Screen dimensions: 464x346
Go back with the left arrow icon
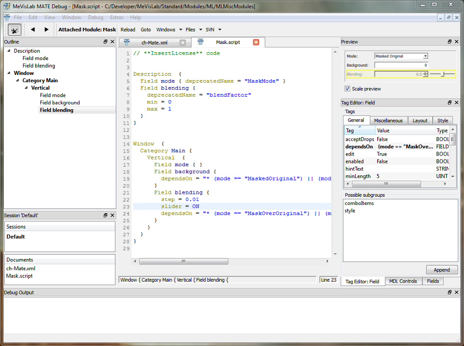click(33, 29)
